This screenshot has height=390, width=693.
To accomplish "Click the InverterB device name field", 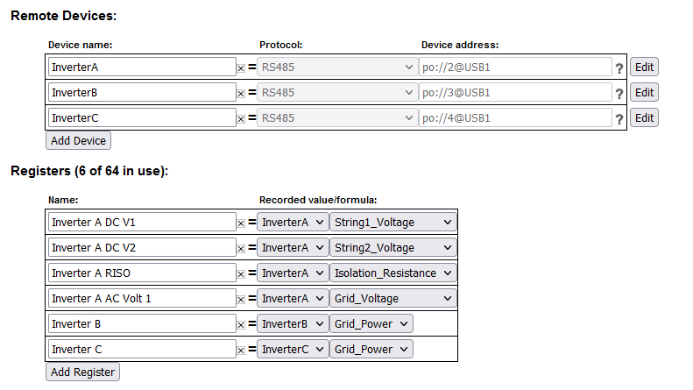I will click(x=142, y=92).
